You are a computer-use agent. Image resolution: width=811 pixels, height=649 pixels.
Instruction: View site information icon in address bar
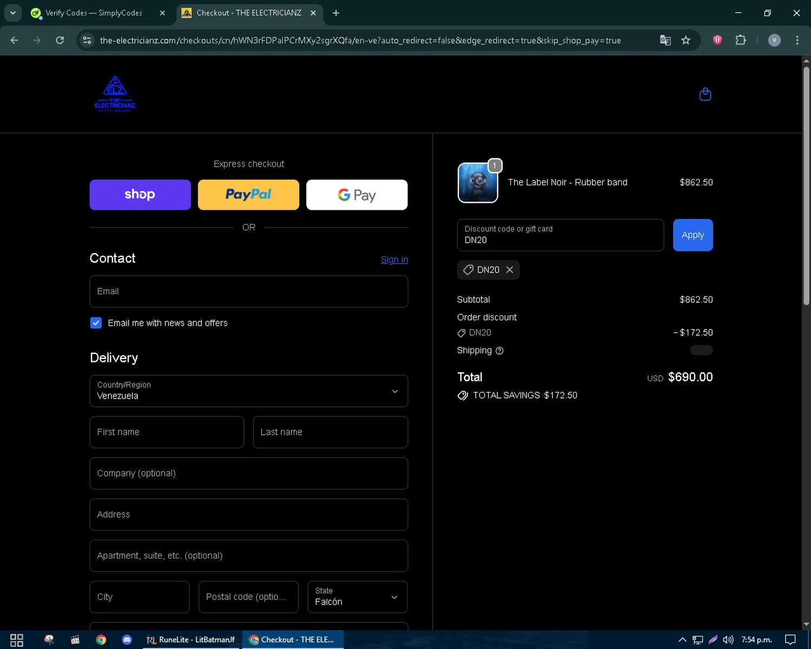pos(87,41)
